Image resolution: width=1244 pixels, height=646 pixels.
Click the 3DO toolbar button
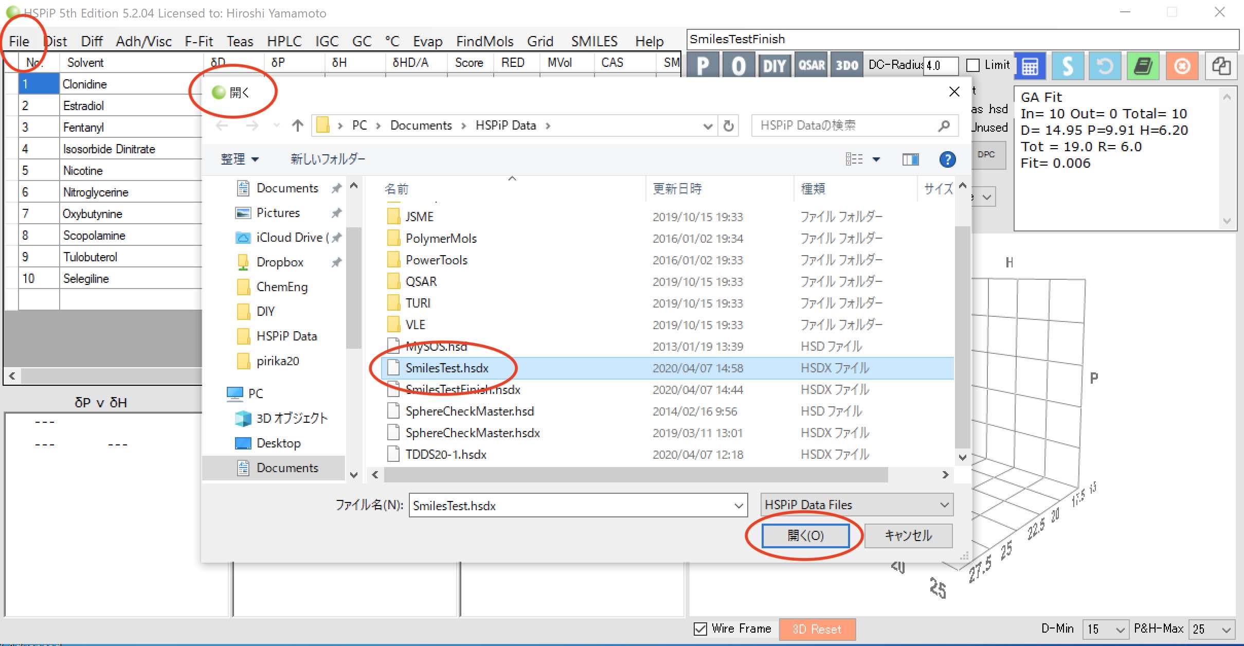point(846,66)
